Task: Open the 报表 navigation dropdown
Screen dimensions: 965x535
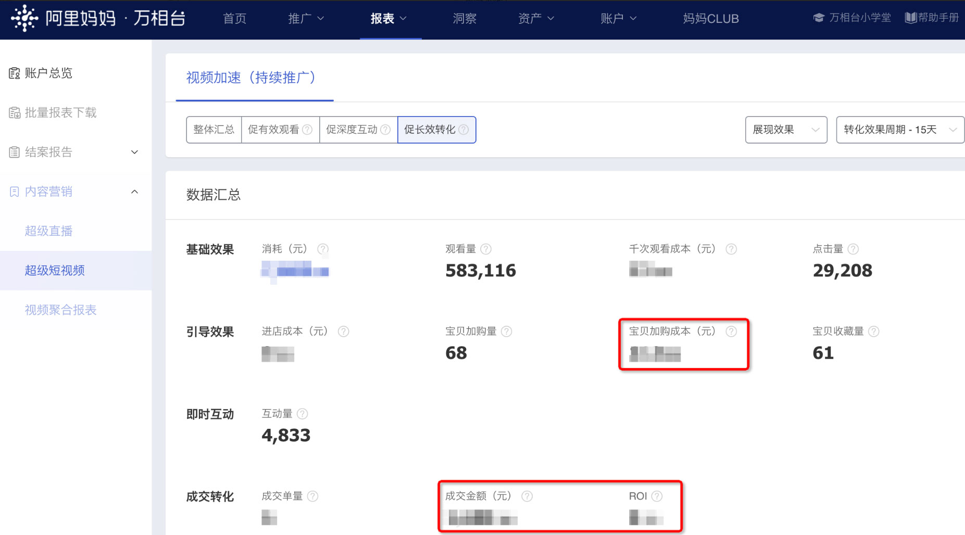Action: 388,19
